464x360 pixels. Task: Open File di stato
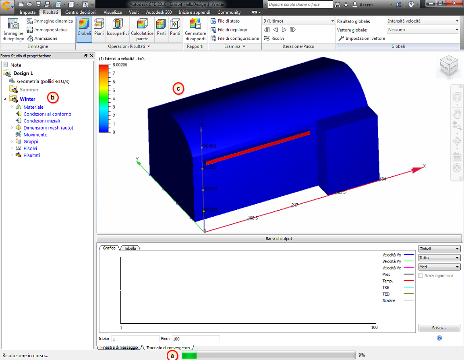click(225, 21)
